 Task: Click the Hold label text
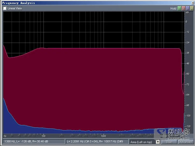tap(173, 9)
